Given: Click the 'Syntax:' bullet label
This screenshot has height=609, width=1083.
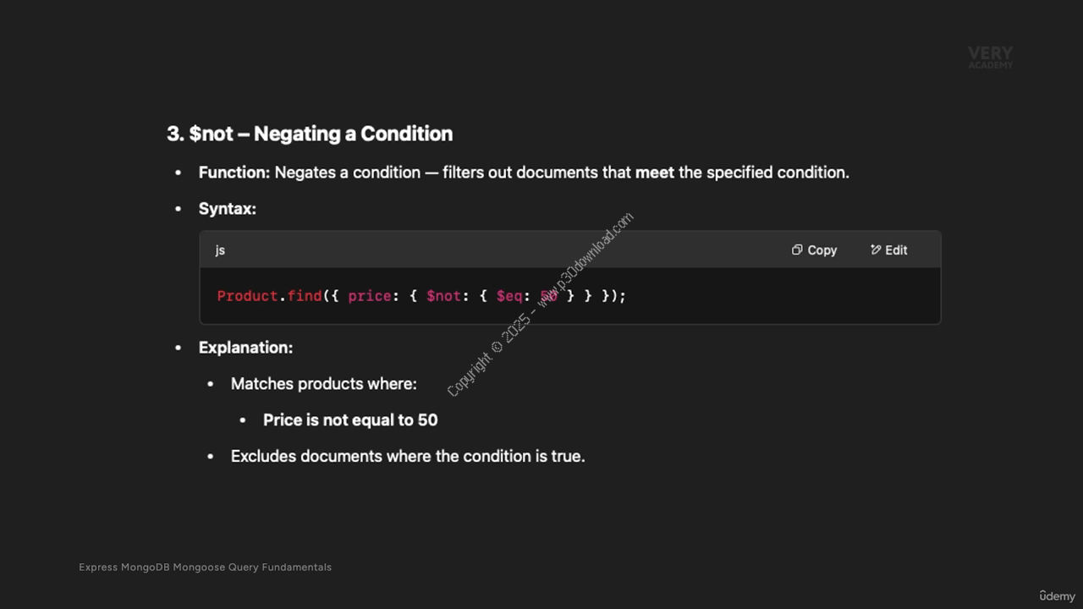Looking at the screenshot, I should click(228, 209).
